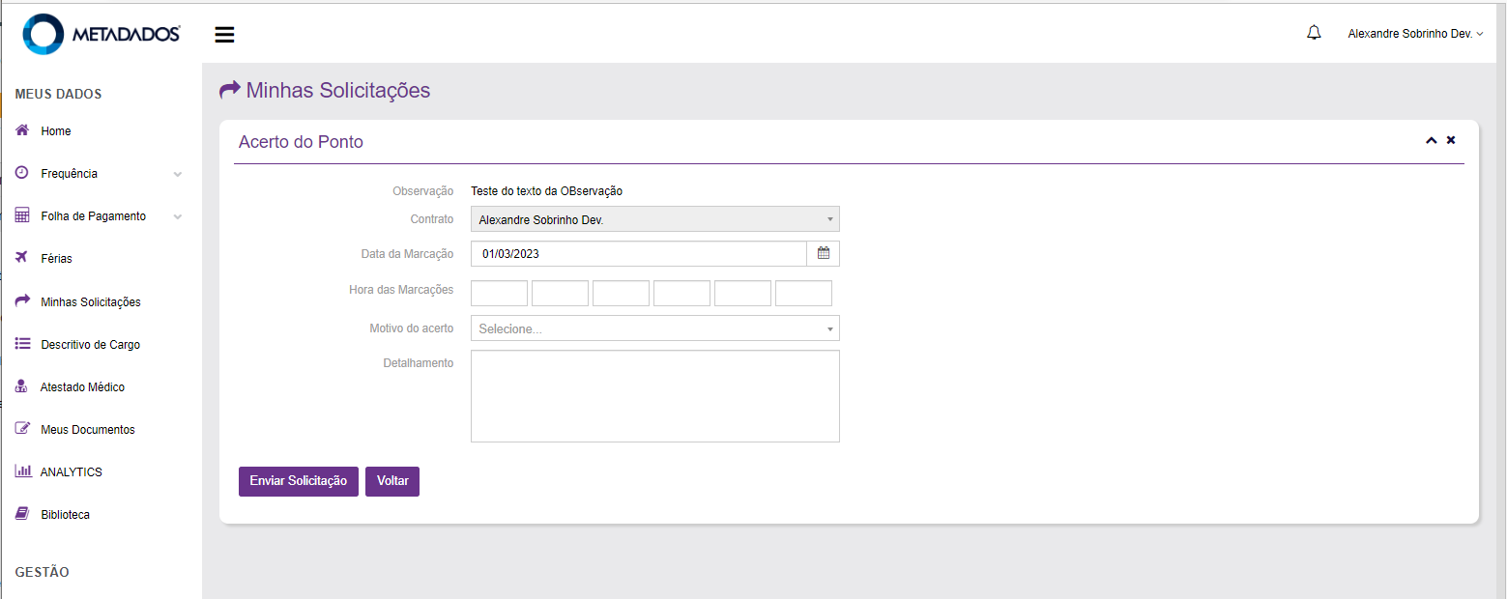Viewport: 1507px width, 599px height.
Task: Click inside the Detalhamento text area
Action: [x=654, y=396]
